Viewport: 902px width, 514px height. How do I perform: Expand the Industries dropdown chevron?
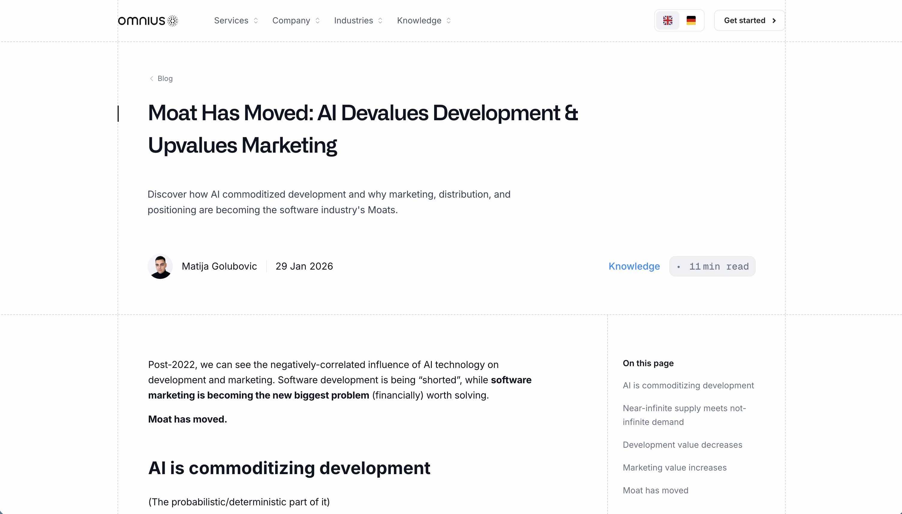(380, 20)
